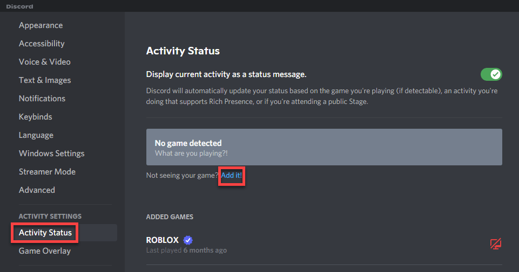
Task: Navigate to Notifications settings
Action: (x=42, y=99)
